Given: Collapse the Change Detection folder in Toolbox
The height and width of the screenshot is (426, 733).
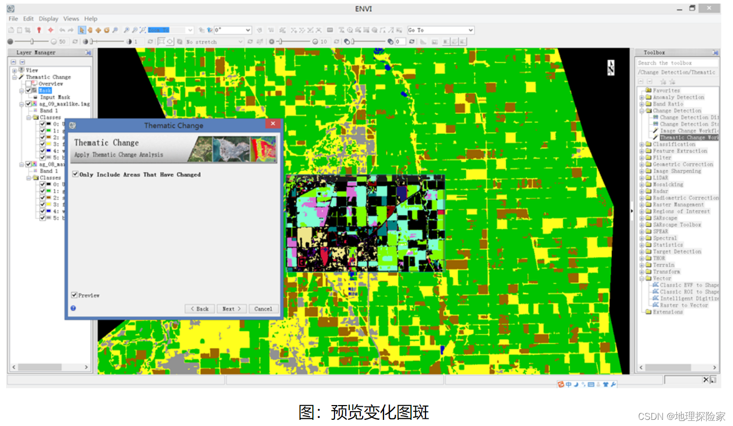Looking at the screenshot, I should (642, 110).
